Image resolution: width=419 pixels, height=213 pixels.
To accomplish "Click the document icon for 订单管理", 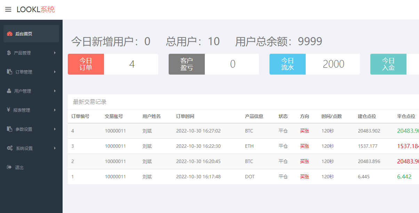I will (10, 72).
